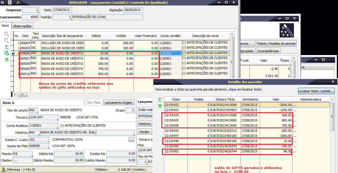Select ticket 22155435 row with -200.00

click(x=247, y=131)
